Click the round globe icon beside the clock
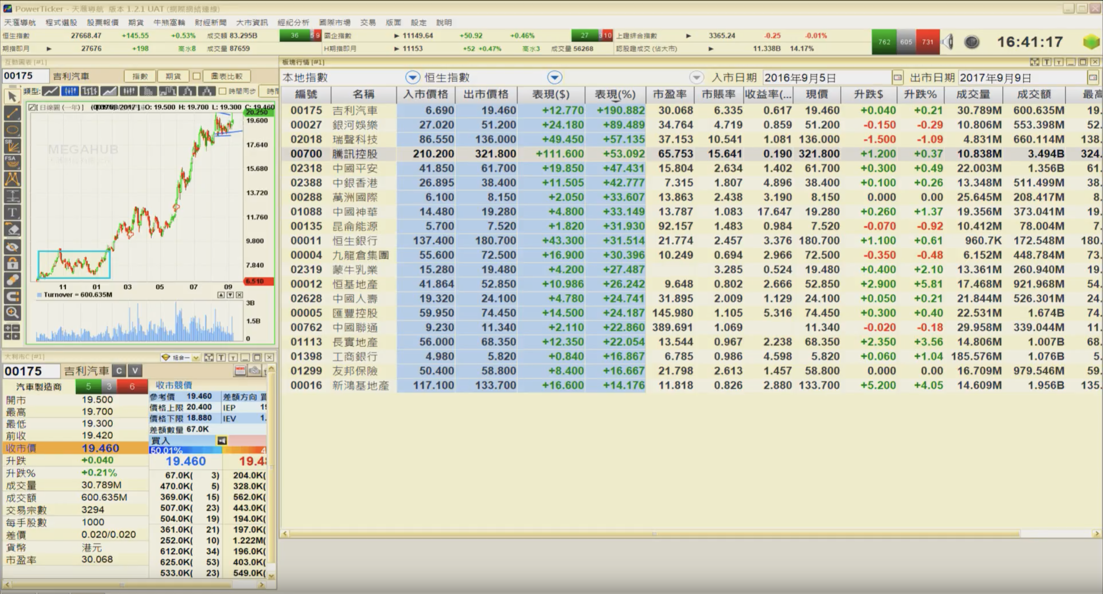This screenshot has height=594, width=1103. pyautogui.click(x=972, y=42)
